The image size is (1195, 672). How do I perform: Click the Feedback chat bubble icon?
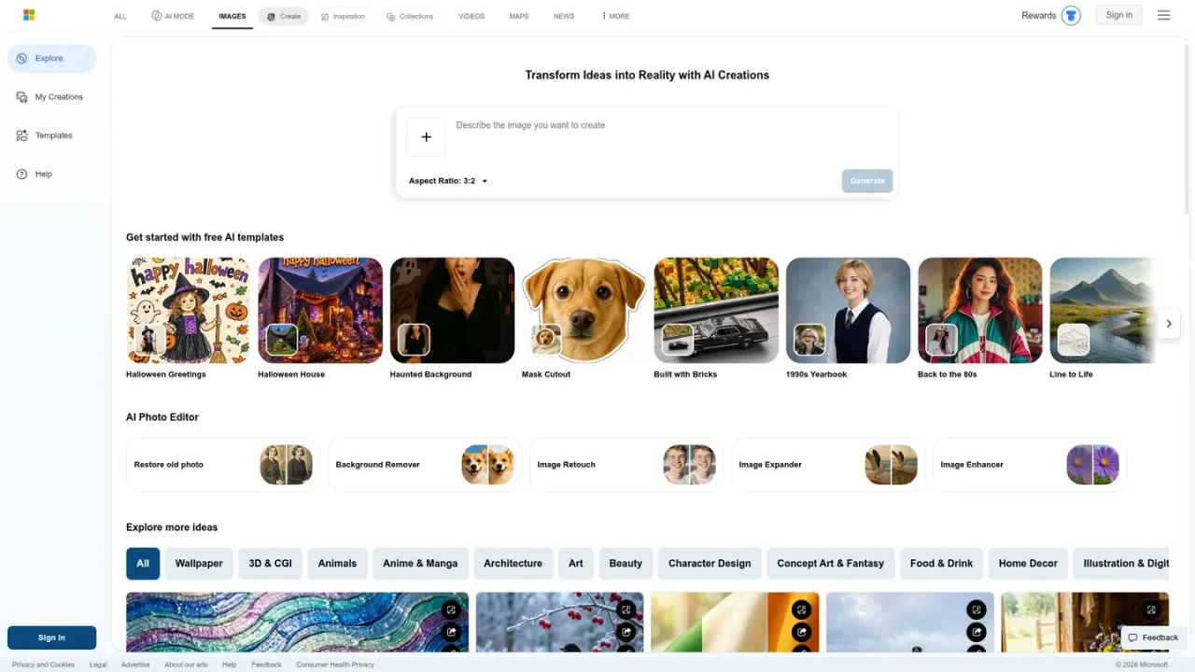(1132, 637)
